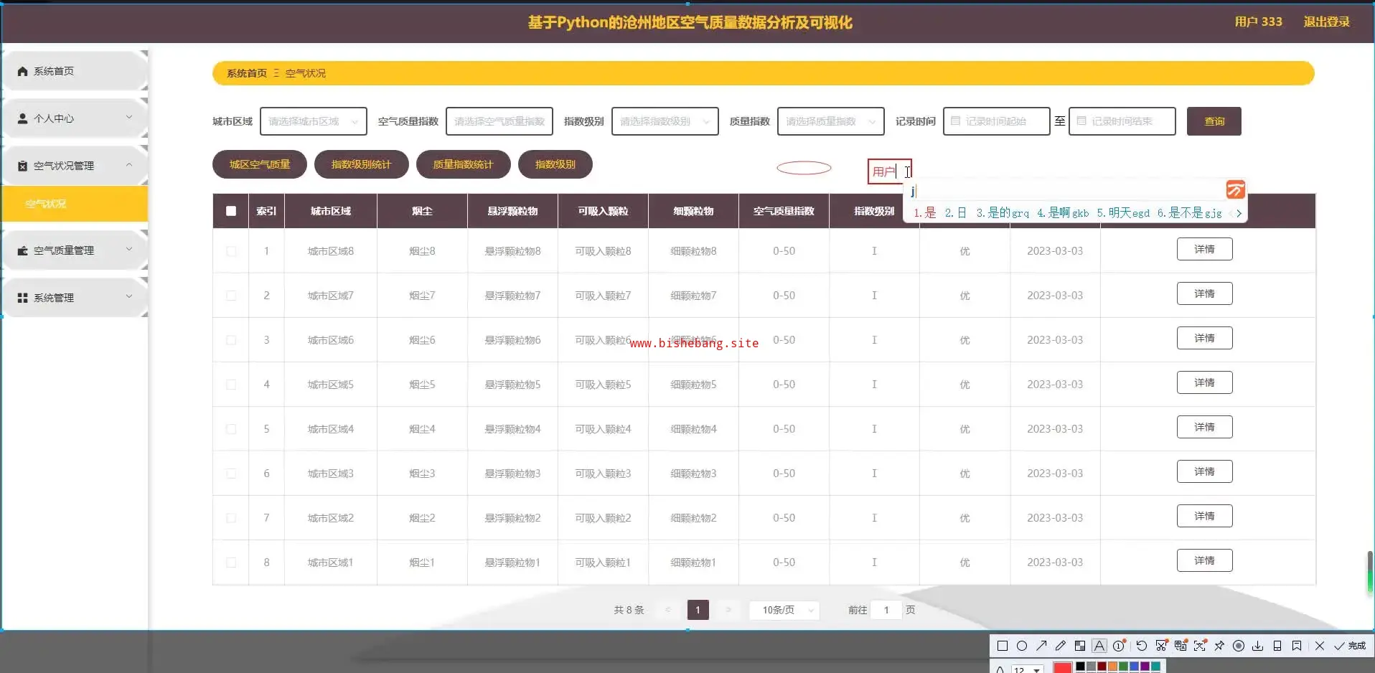Click the undo annotation icon
This screenshot has width=1375, height=673.
1141,646
